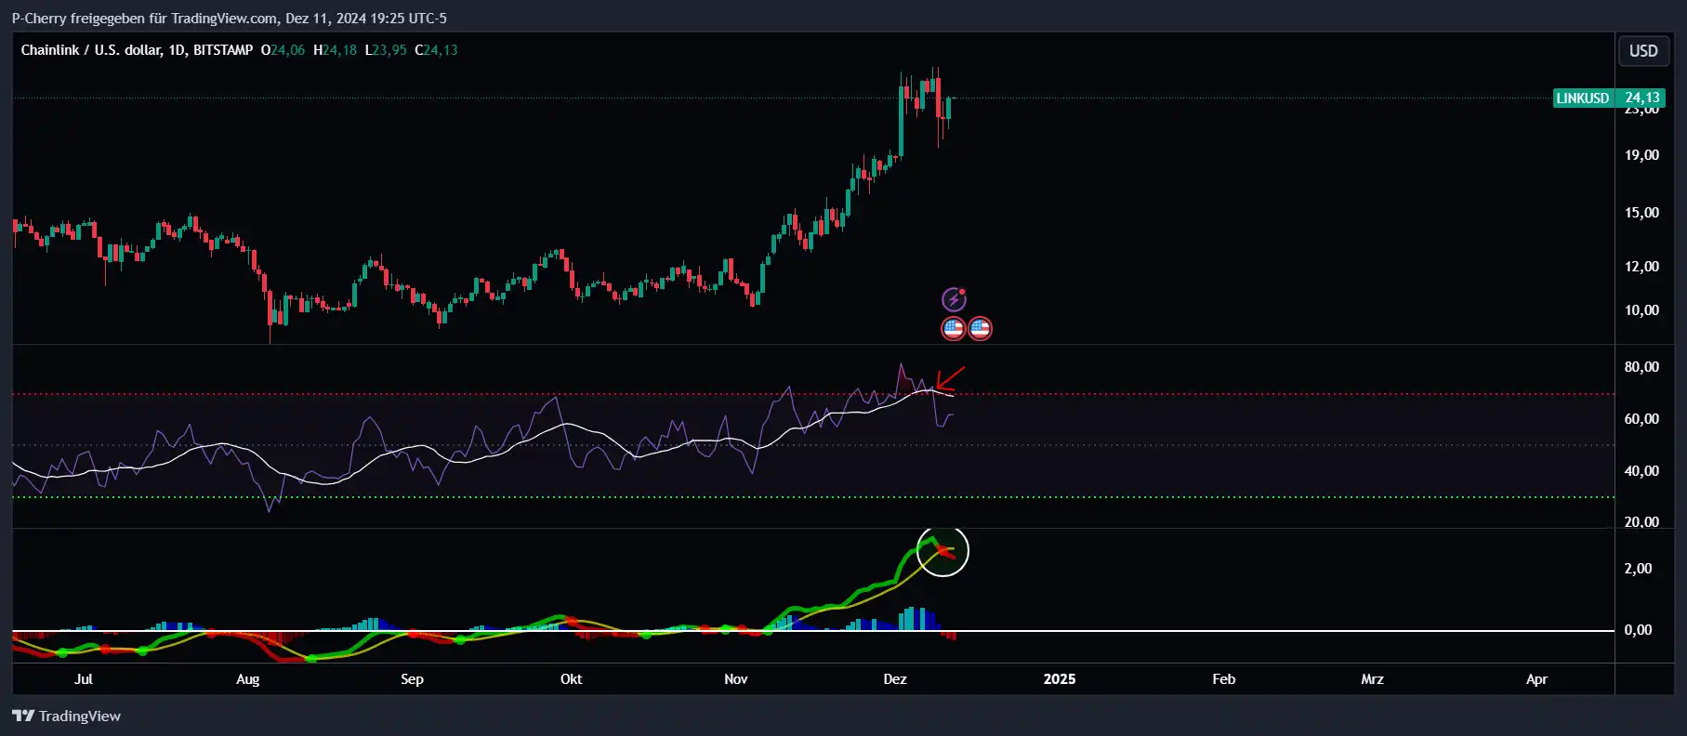Click the chart title Chainlink / U.S. dollar
1687x736 pixels.
point(91,50)
